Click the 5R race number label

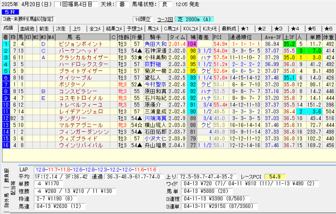click(8, 12)
